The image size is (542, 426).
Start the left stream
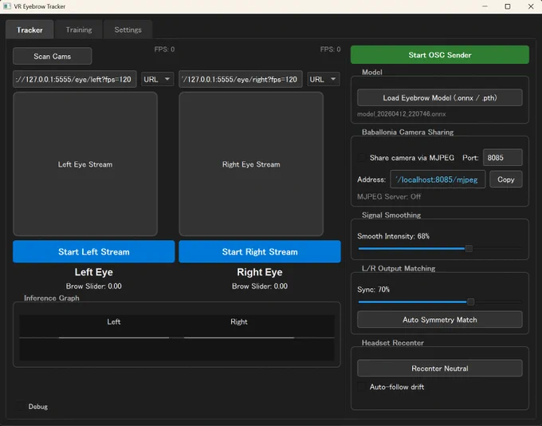coord(94,251)
